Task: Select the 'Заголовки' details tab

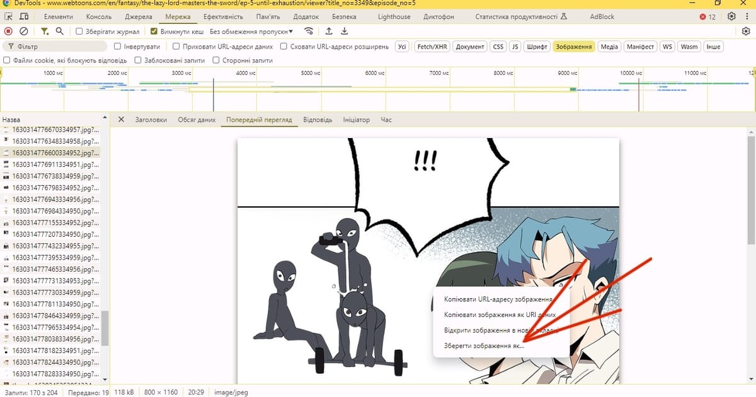Action: [x=151, y=120]
